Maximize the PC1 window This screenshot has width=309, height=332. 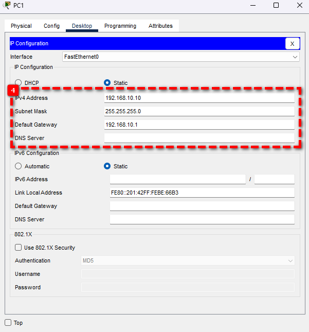point(276,5)
